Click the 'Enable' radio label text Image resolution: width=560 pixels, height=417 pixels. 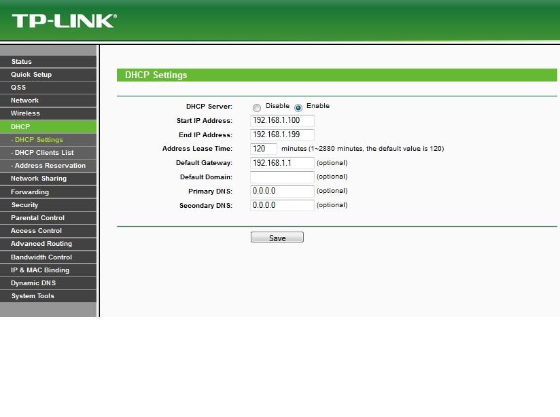click(x=318, y=106)
